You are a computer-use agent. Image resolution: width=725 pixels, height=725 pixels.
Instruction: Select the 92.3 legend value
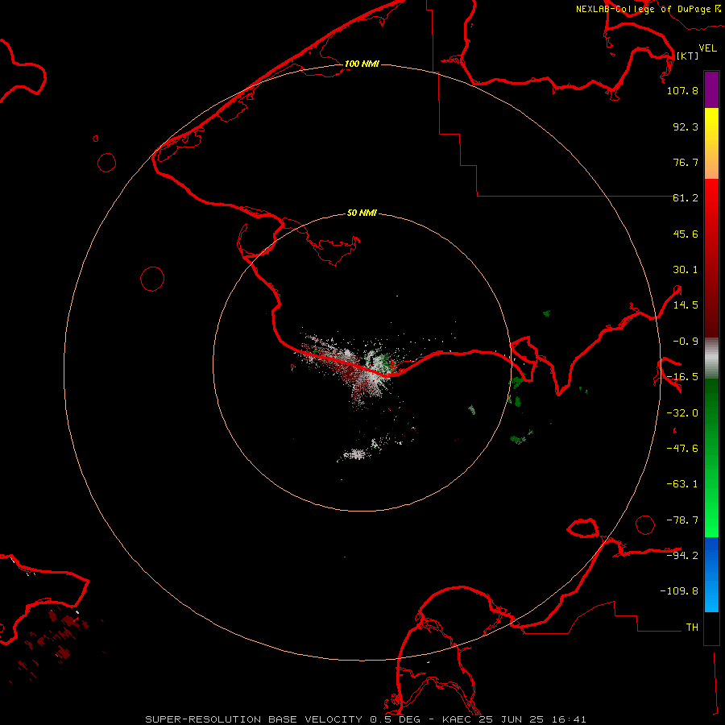[686, 126]
